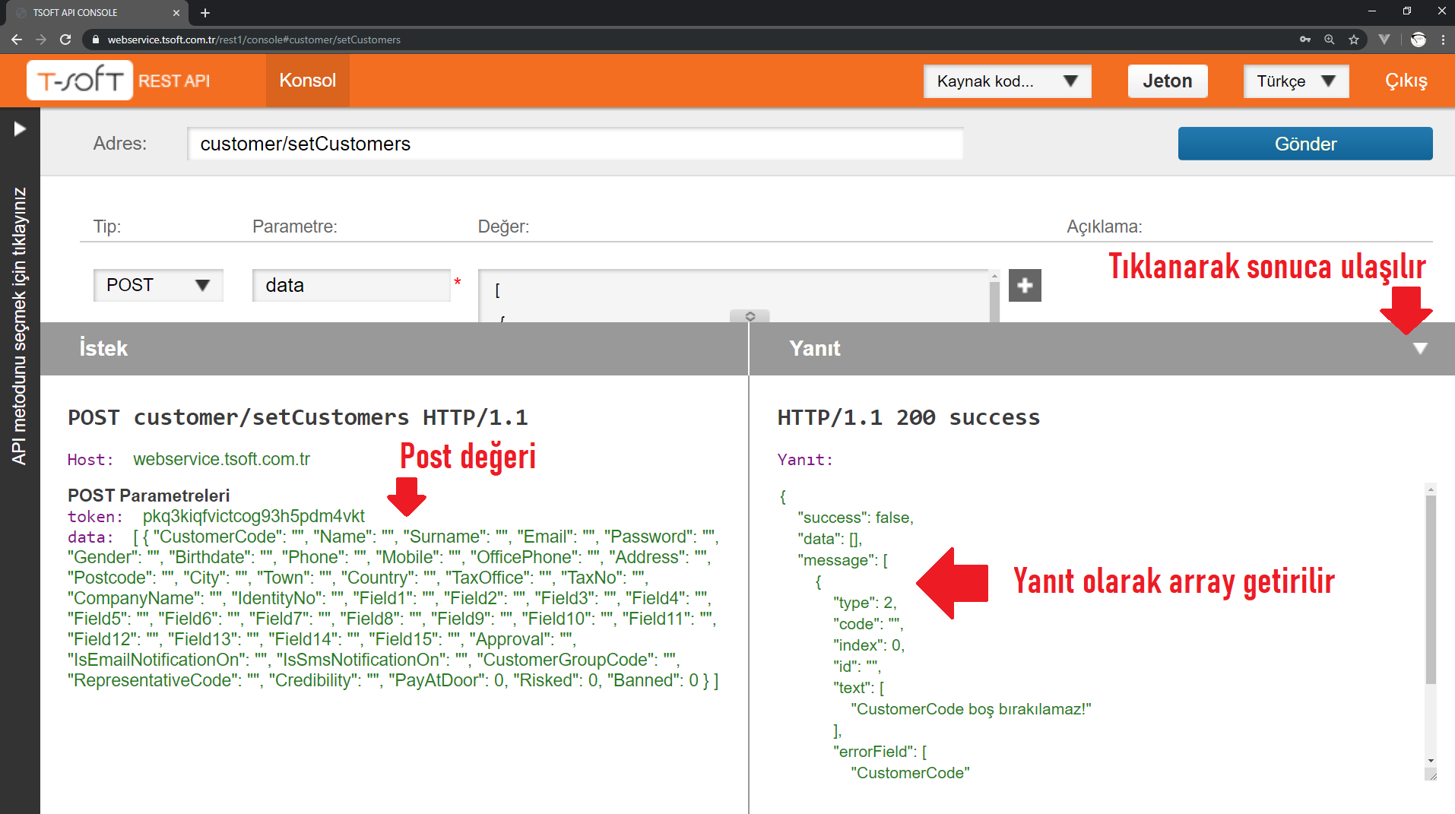
Task: Add a parameter row with plus button
Action: click(x=1025, y=285)
